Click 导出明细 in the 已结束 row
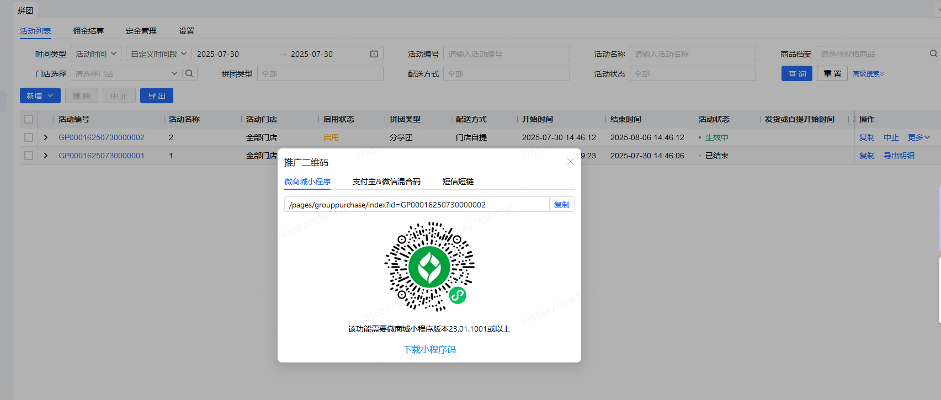The image size is (941, 400). 899,156
